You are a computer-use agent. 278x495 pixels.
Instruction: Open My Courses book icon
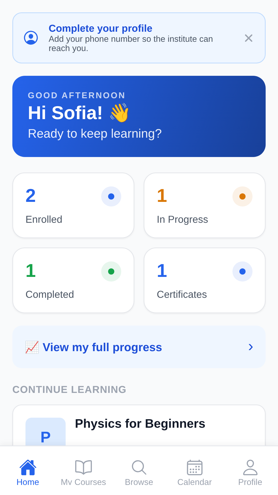tap(83, 467)
